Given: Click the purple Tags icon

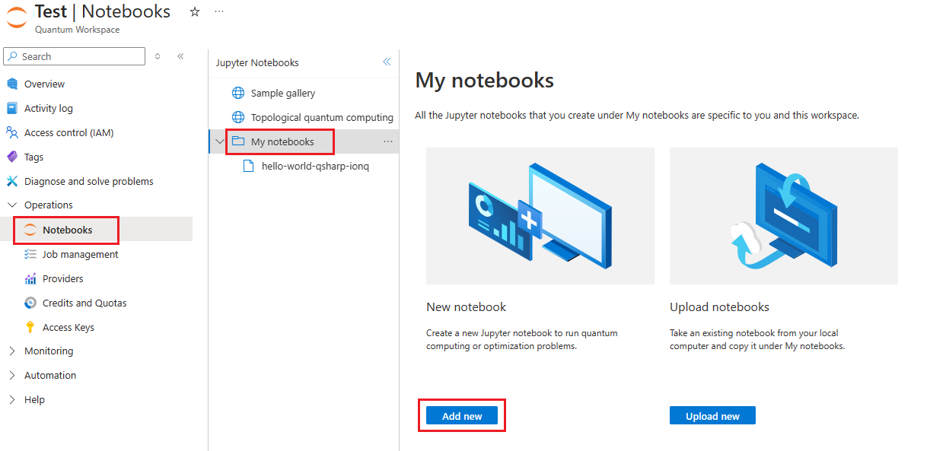Looking at the screenshot, I should click(11, 157).
